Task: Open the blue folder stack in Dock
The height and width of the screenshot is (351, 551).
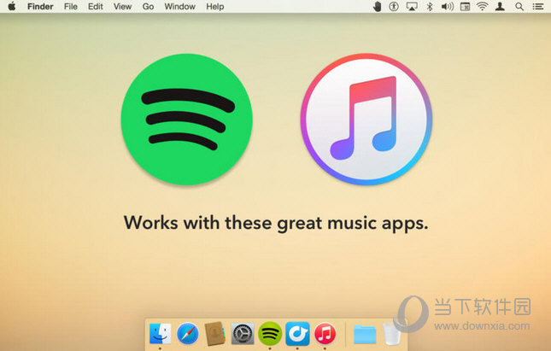Action: coord(365,334)
